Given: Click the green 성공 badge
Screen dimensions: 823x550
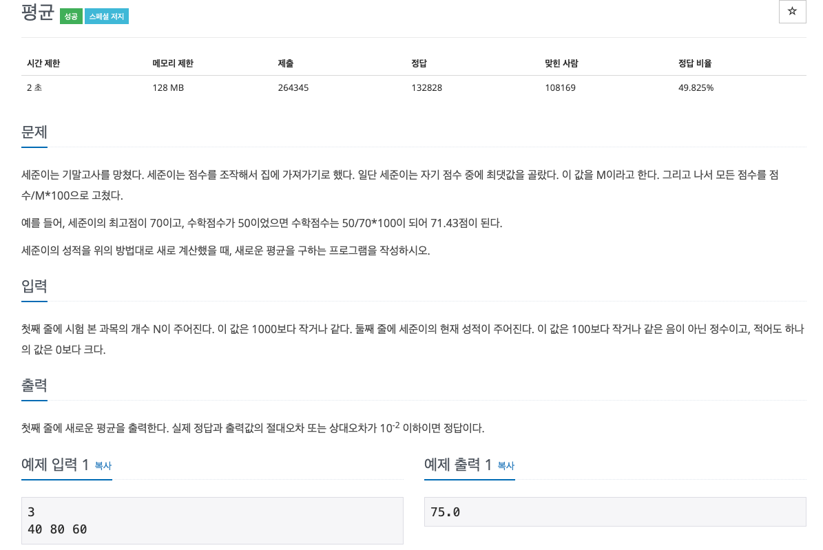Looking at the screenshot, I should click(70, 15).
